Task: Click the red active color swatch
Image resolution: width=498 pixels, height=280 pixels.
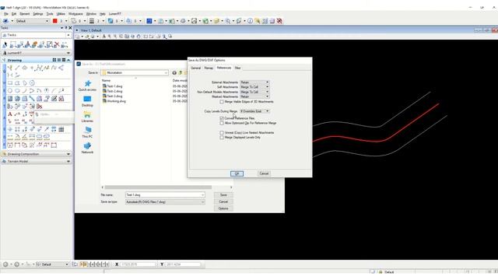Action: (x=54, y=21)
